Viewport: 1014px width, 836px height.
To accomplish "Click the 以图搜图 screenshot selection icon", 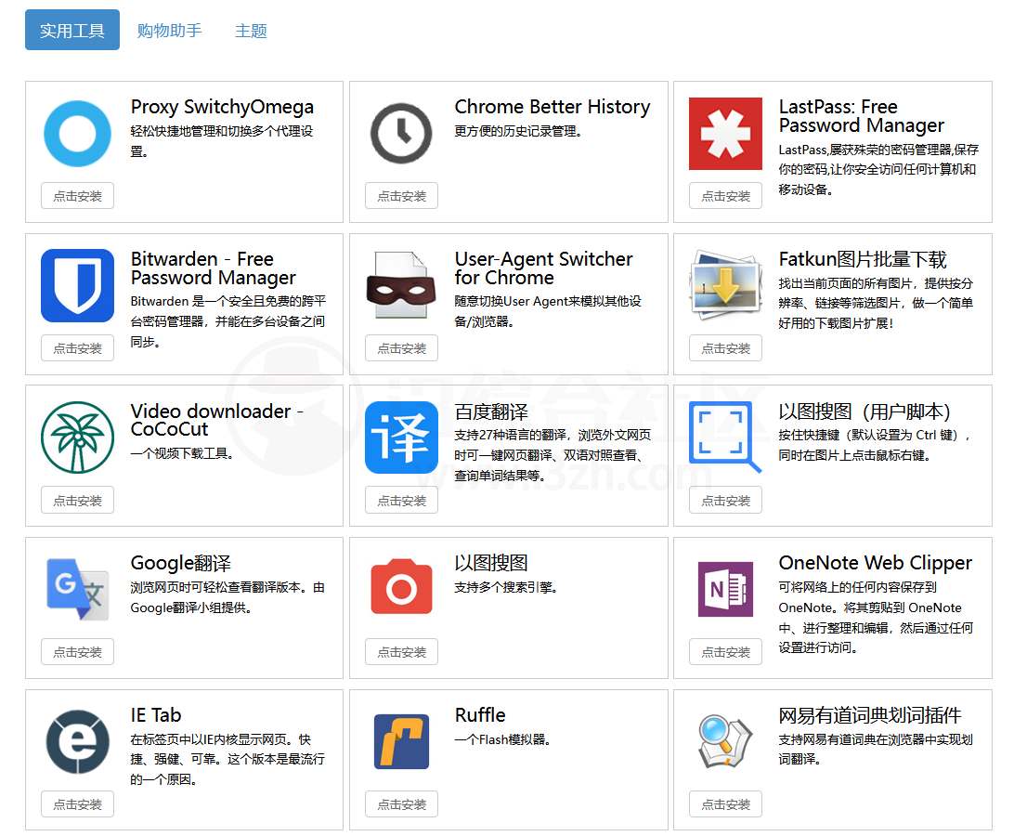I will click(x=725, y=438).
